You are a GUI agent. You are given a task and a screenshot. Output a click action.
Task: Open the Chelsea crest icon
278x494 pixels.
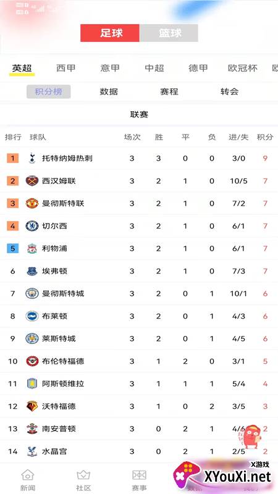pyautogui.click(x=32, y=226)
